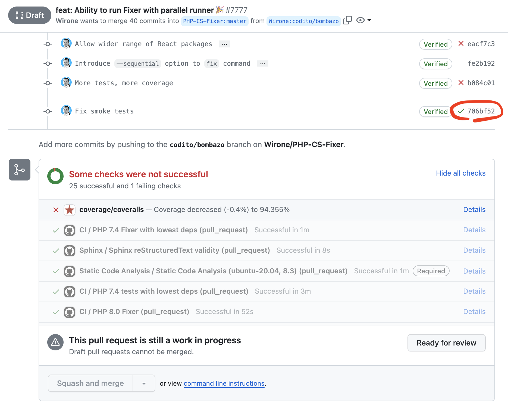Open author avatar on Fix smoke tests commit
This screenshot has height=412, width=508.
[x=66, y=111]
